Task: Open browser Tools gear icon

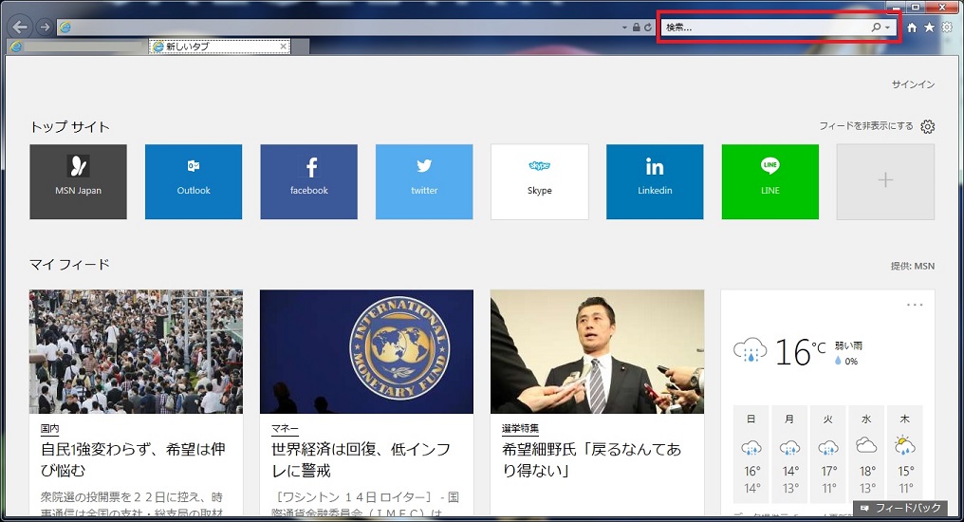Action: [x=948, y=28]
